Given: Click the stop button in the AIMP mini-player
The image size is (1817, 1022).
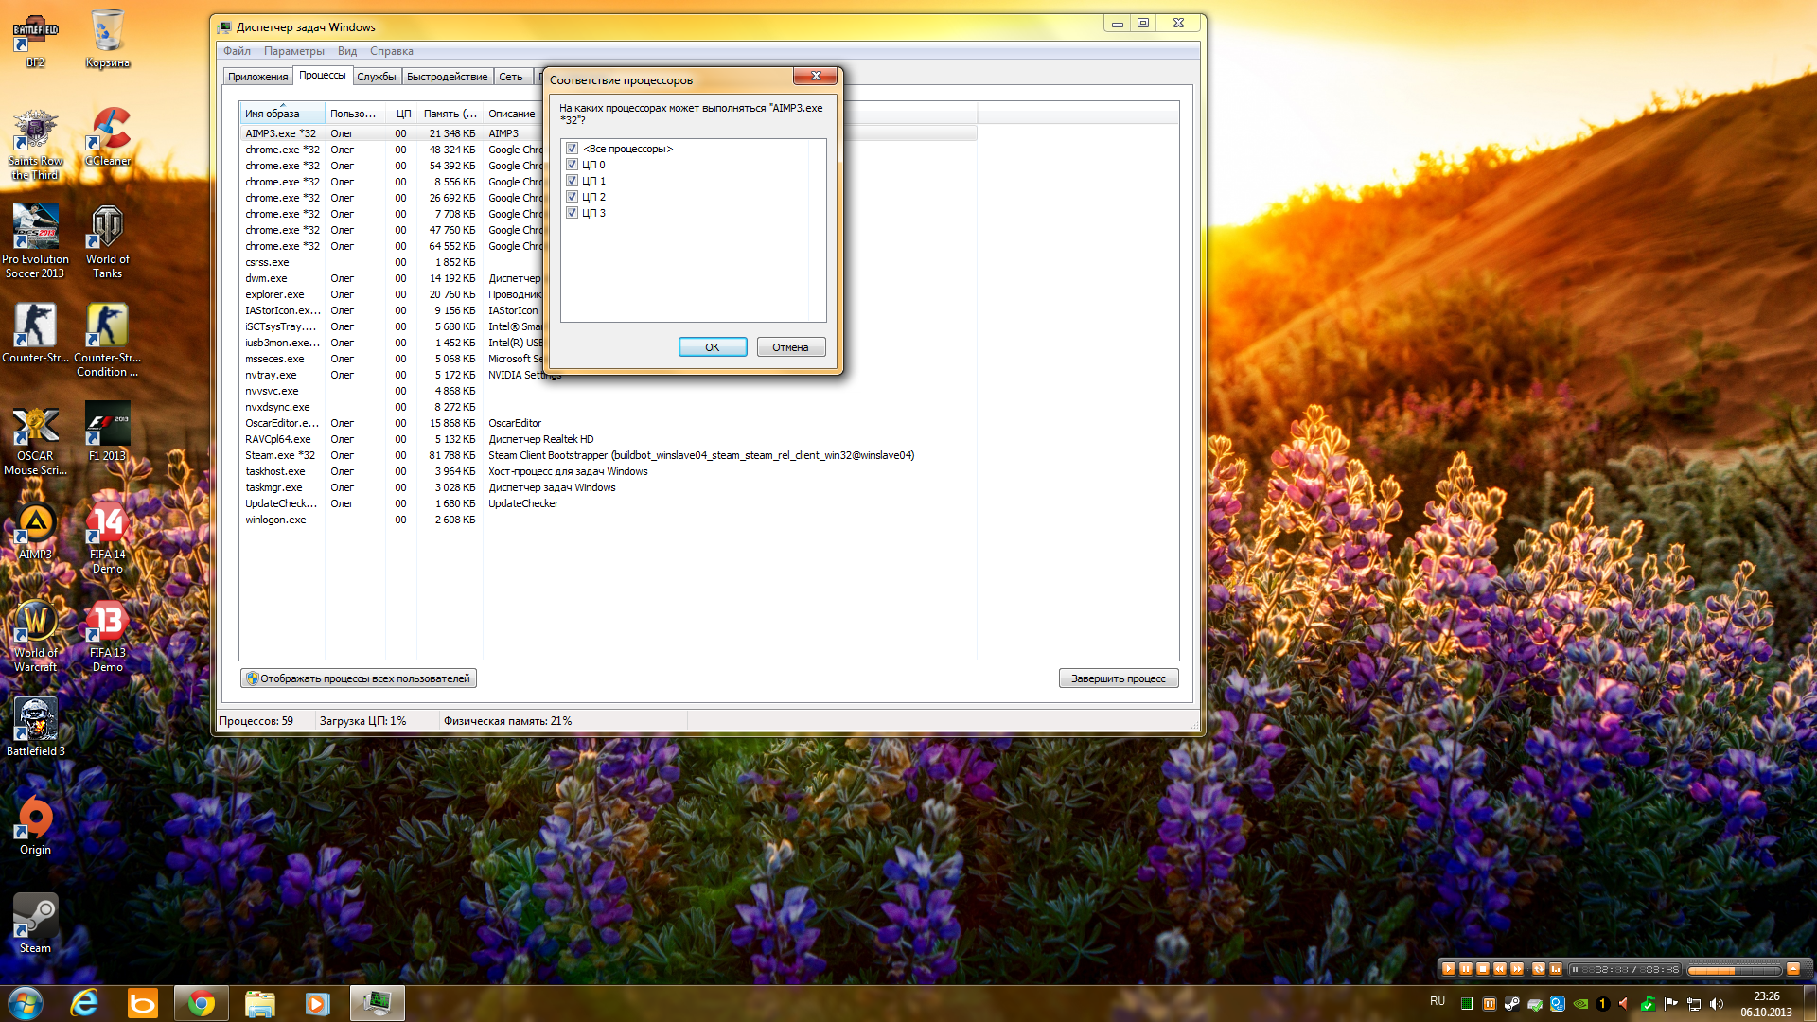Looking at the screenshot, I should click(1483, 969).
